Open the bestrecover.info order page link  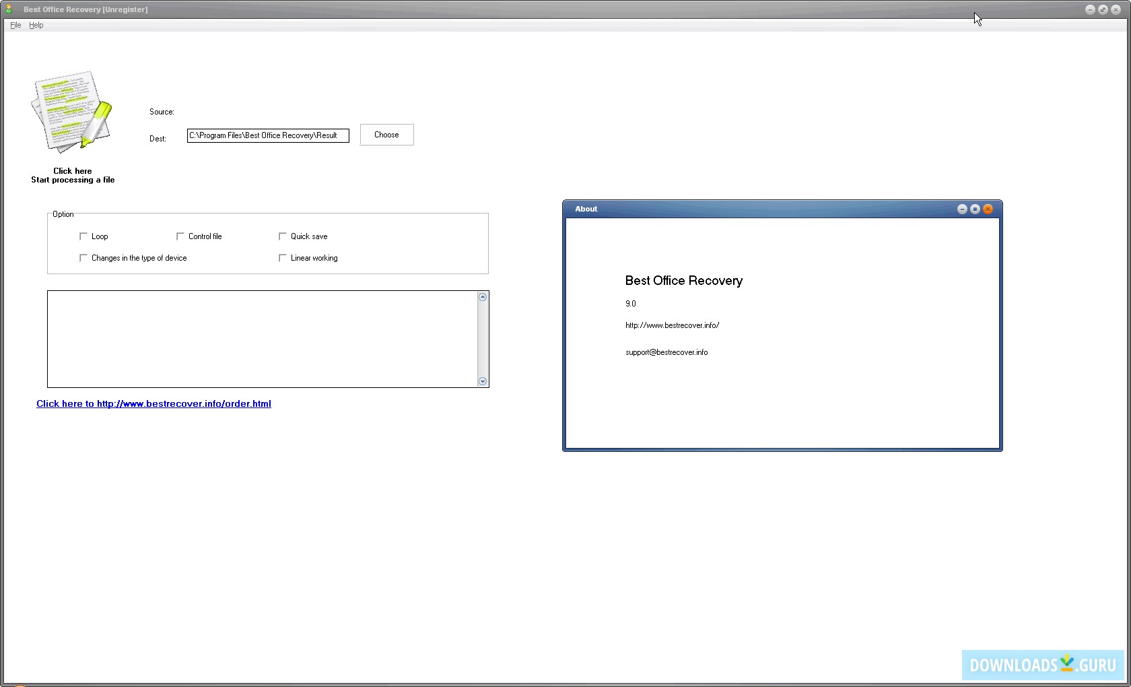[x=153, y=403]
